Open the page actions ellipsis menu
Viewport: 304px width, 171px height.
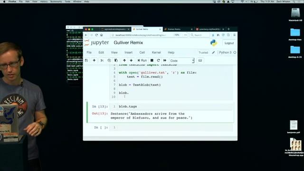click(186, 35)
